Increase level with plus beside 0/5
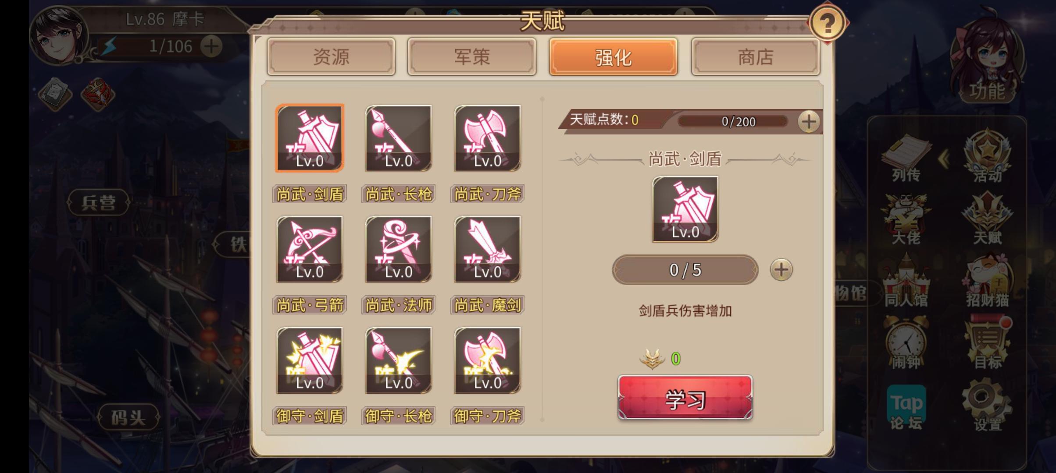Screen dimensions: 1056x473 [781, 269]
